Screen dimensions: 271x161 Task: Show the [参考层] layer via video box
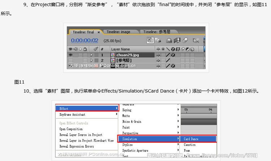[x=70, y=61]
